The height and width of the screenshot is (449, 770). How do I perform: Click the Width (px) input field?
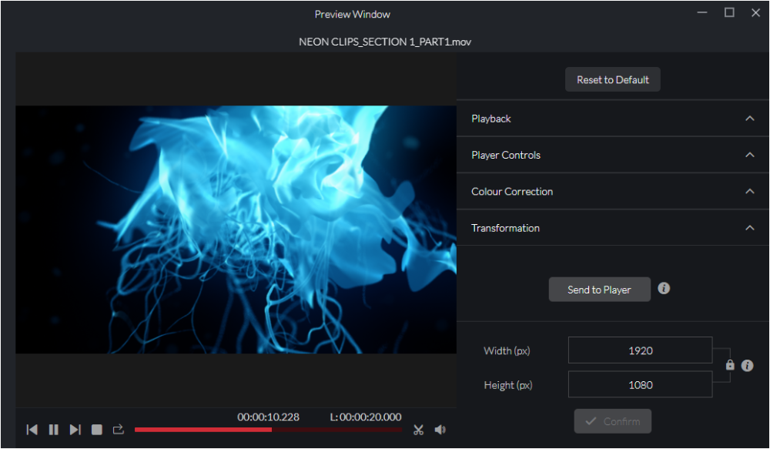pos(640,350)
